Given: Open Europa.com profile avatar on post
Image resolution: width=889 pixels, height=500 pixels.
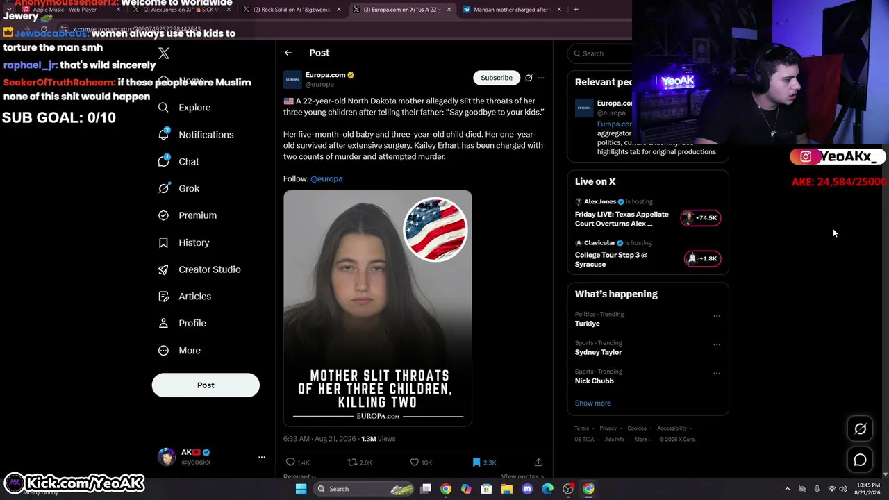Looking at the screenshot, I should click(292, 79).
